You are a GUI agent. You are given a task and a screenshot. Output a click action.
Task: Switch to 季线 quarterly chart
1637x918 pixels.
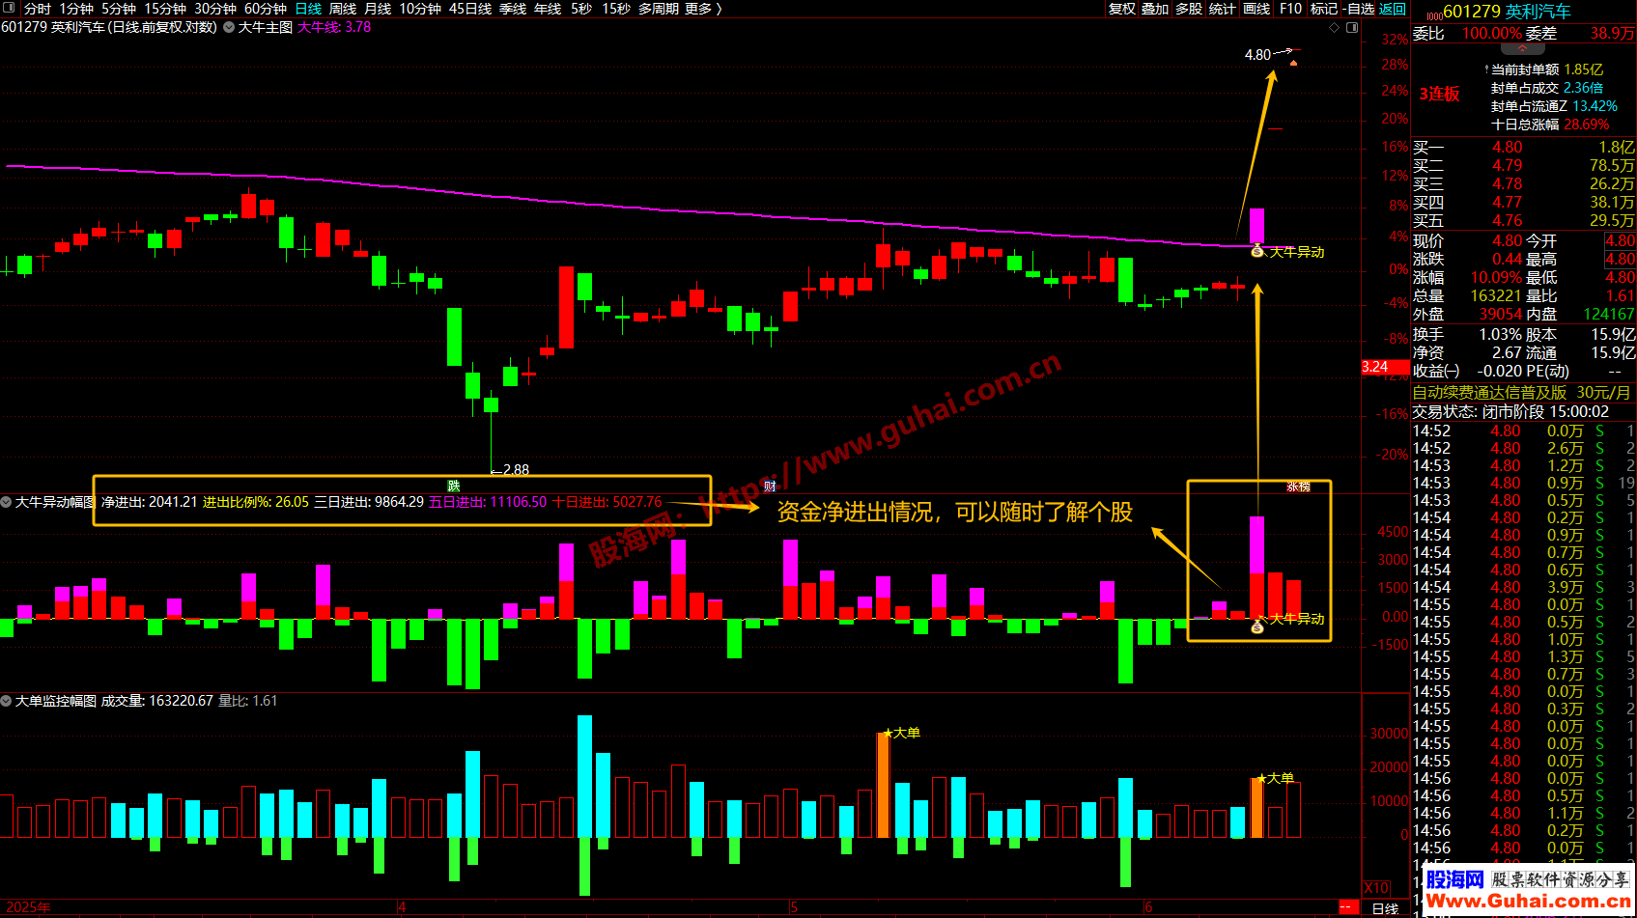513,9
